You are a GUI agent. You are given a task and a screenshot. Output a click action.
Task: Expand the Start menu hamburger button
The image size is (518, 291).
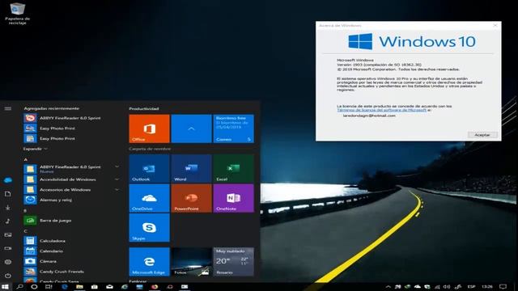coord(8,108)
